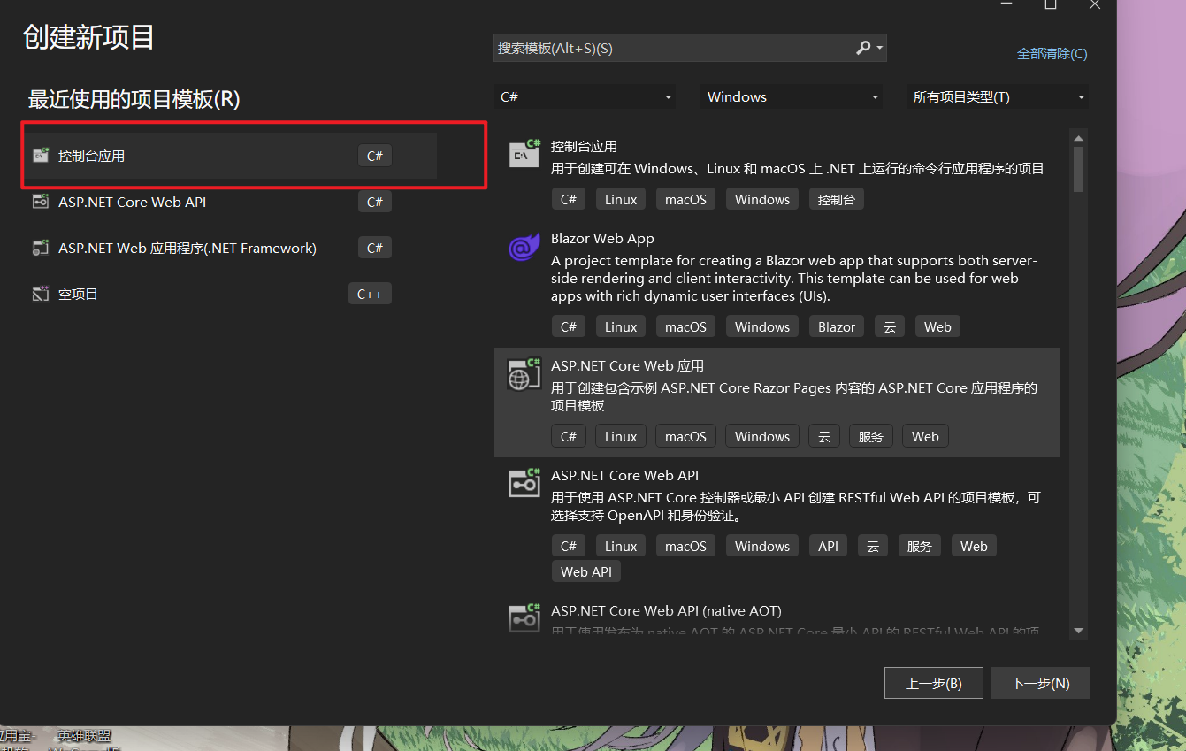This screenshot has width=1186, height=751.
Task: Select the 控制台应用 title in the template list
Action: tap(584, 146)
